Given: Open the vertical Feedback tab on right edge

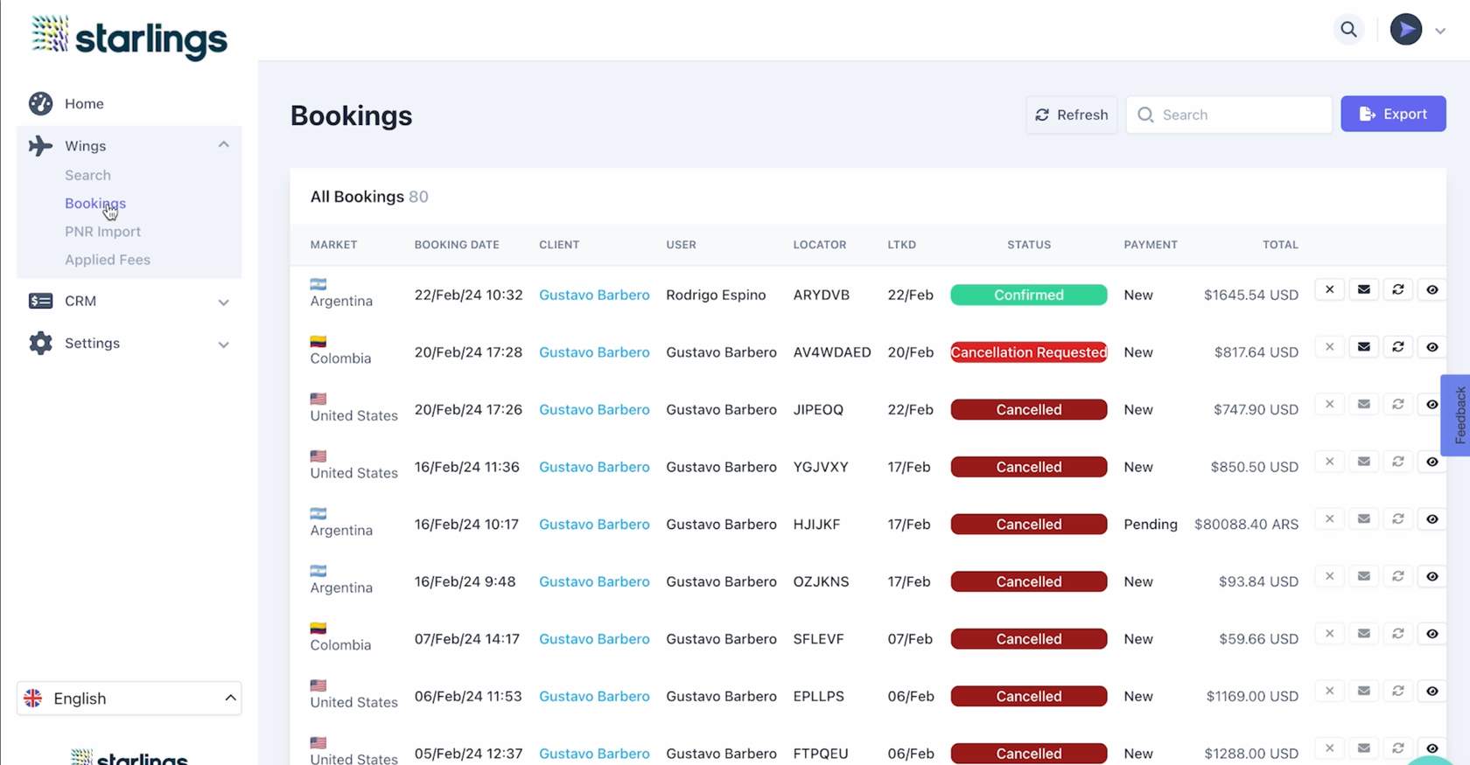Looking at the screenshot, I should 1458,415.
